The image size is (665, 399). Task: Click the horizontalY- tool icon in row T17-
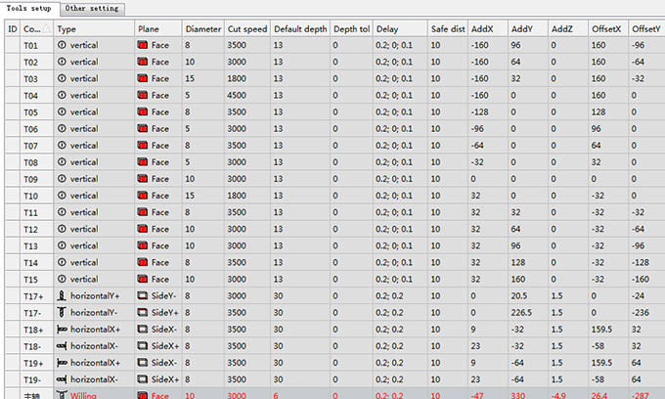tap(64, 312)
